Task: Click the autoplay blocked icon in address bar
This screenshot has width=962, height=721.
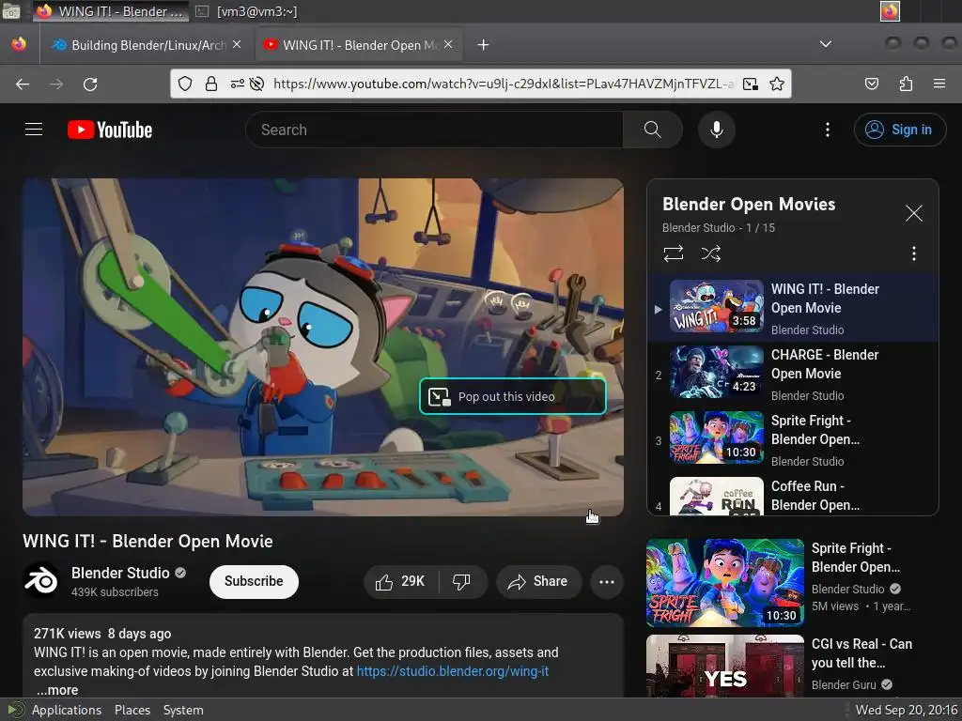Action: point(257,84)
